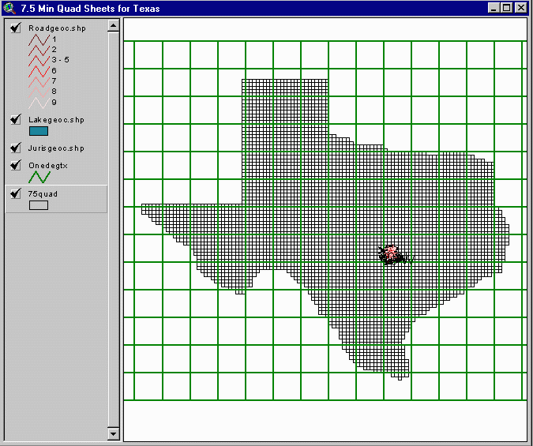Viewport: 533px width, 446px height.
Task: Click the class 7 road line symbol
Action: 39,81
